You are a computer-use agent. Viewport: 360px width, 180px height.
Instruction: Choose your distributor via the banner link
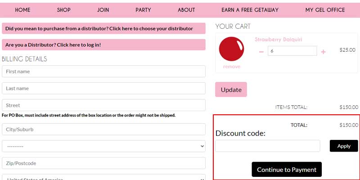(103, 28)
